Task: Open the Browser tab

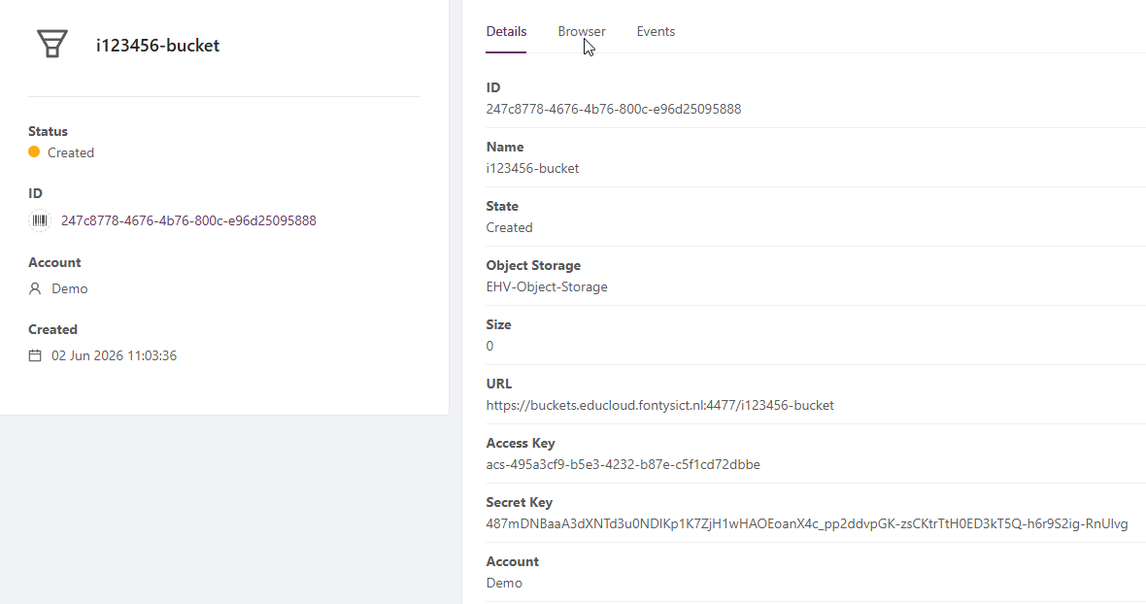Action: tap(582, 31)
